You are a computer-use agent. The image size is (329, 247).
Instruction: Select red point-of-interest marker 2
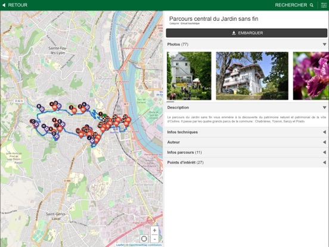[x=83, y=109]
